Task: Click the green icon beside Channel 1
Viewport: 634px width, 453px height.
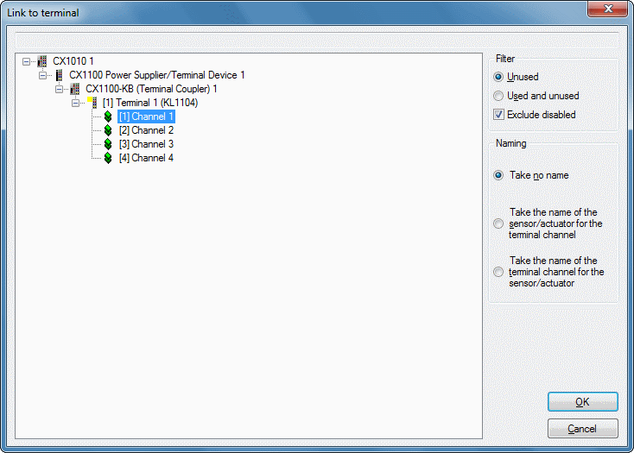Action: tap(108, 116)
